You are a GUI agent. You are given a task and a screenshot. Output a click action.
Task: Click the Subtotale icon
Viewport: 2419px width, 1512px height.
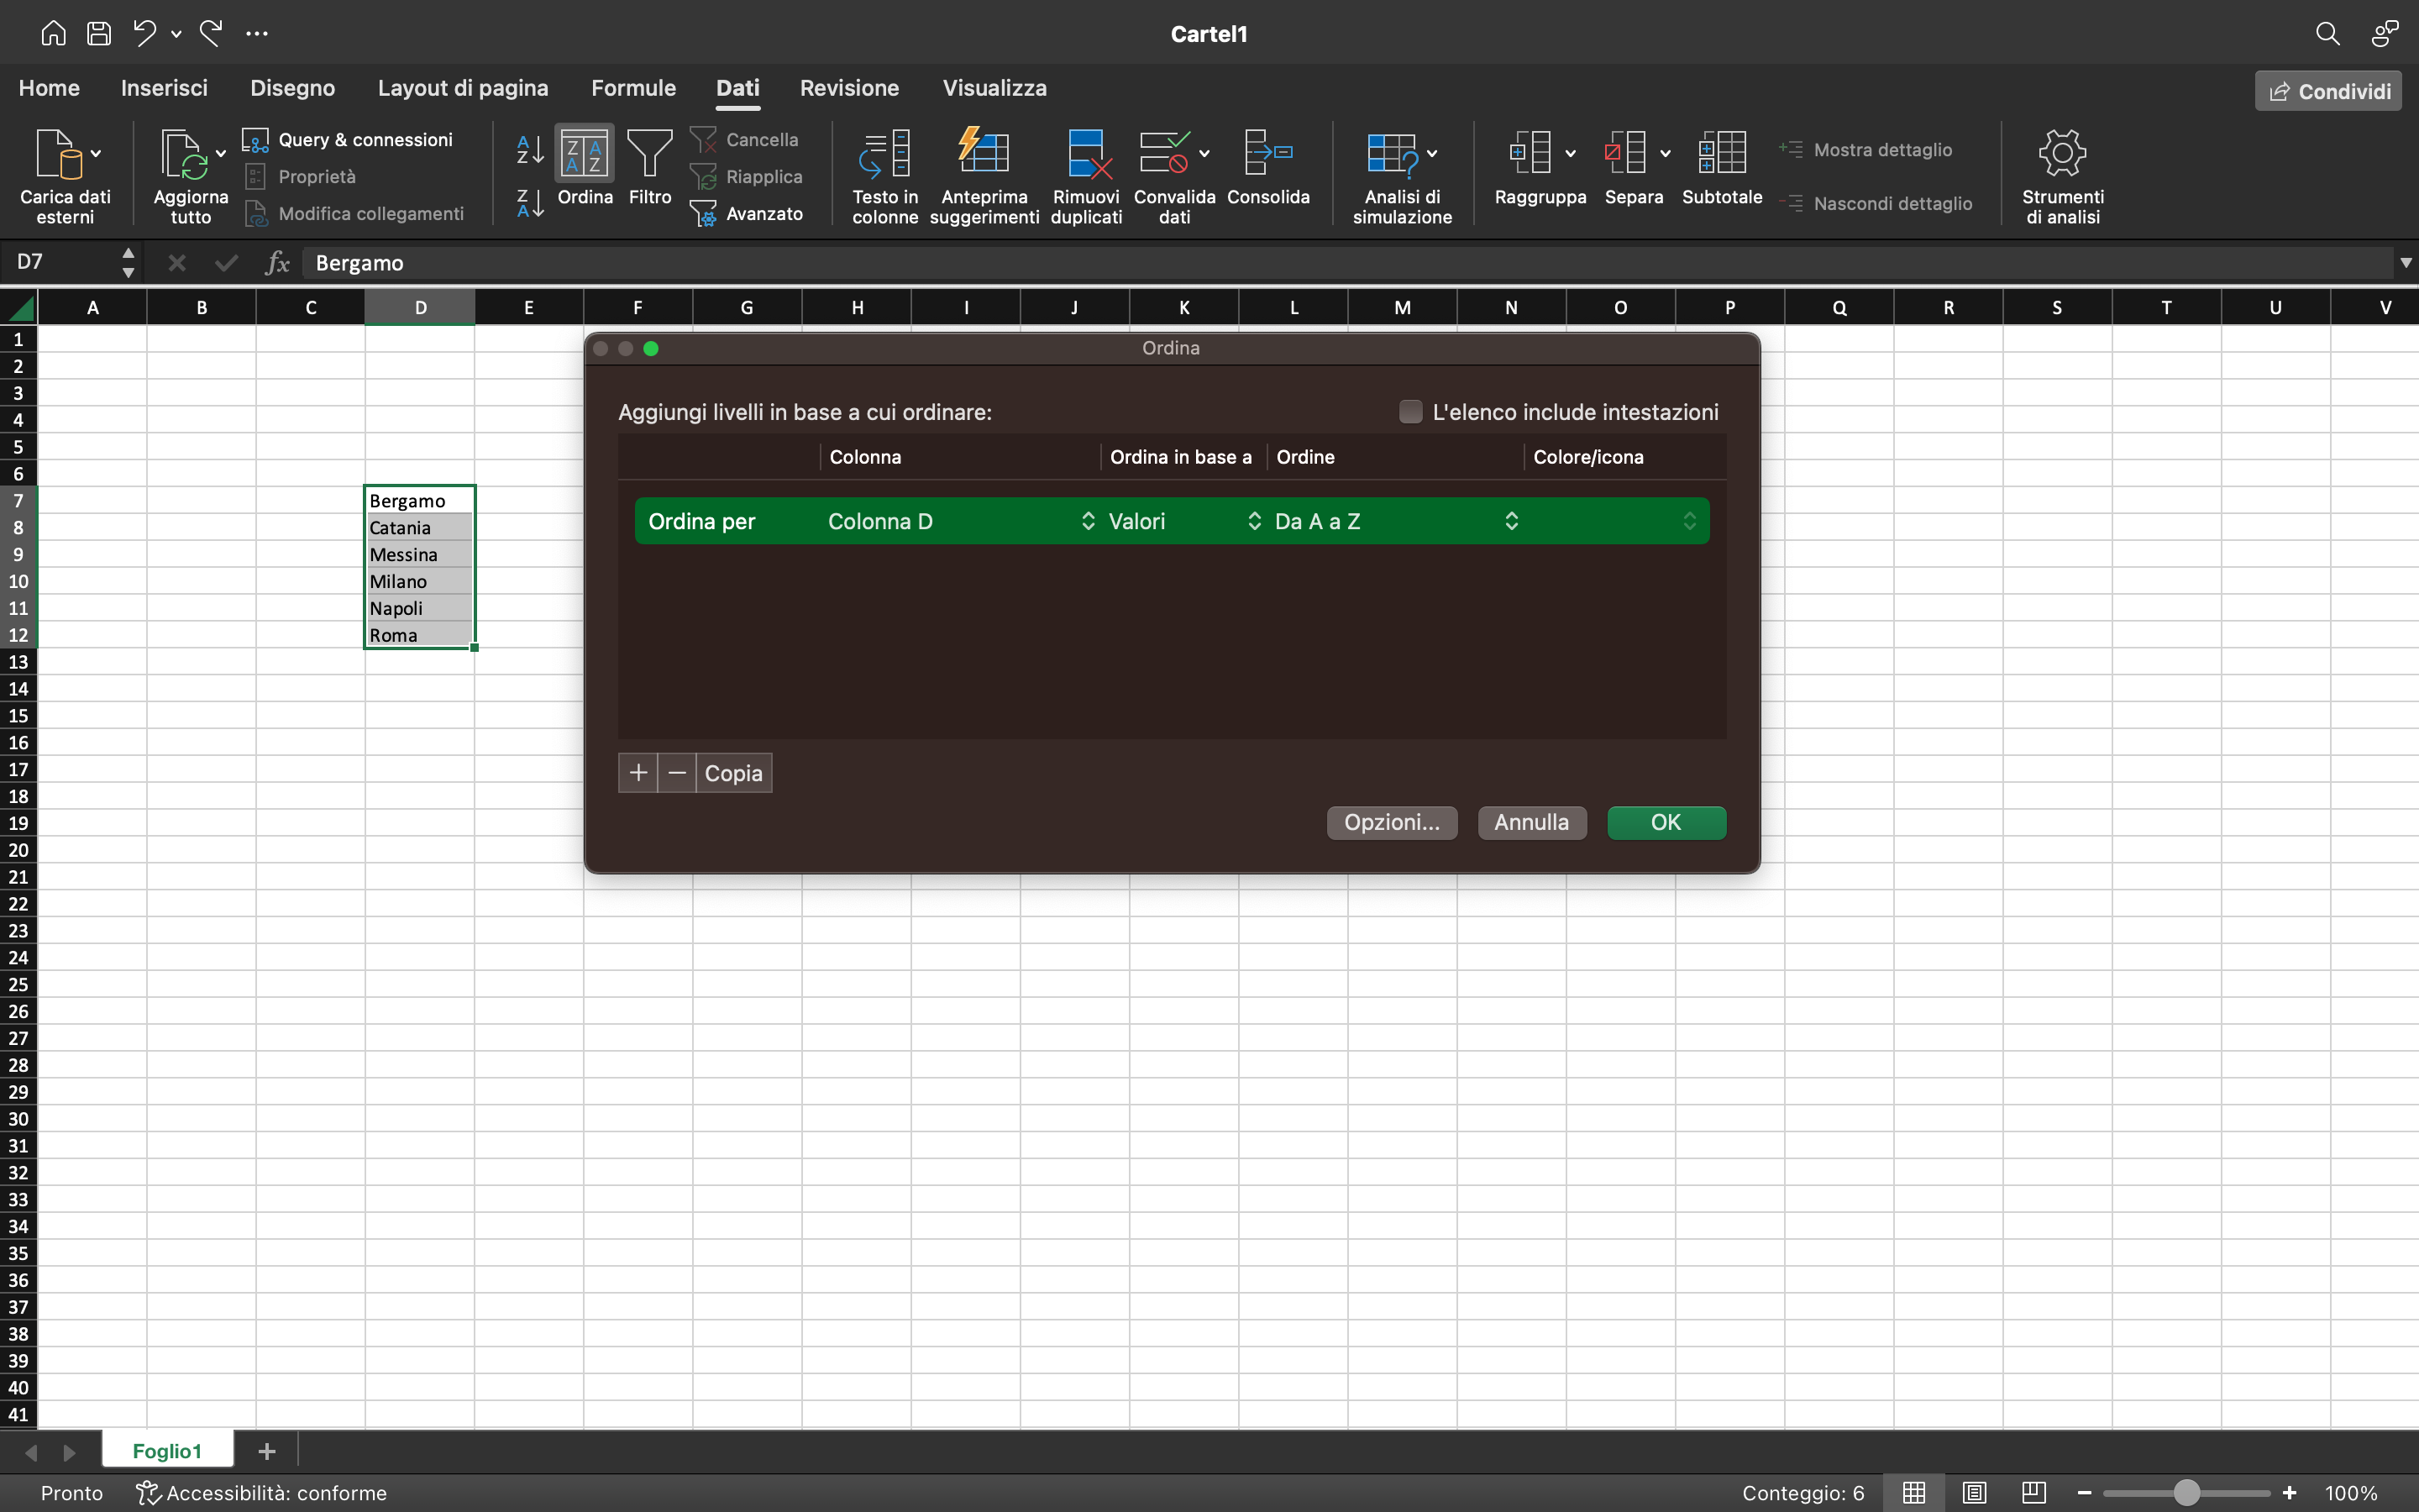pyautogui.click(x=1721, y=153)
